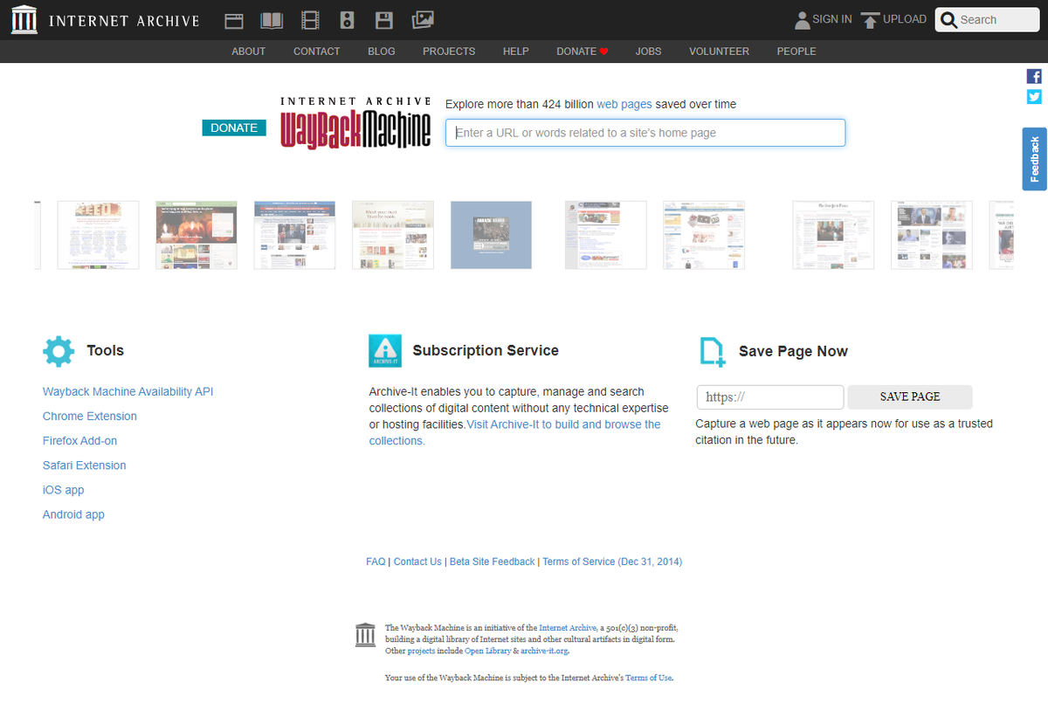Open the Beta Site Feedback link

[x=492, y=562]
